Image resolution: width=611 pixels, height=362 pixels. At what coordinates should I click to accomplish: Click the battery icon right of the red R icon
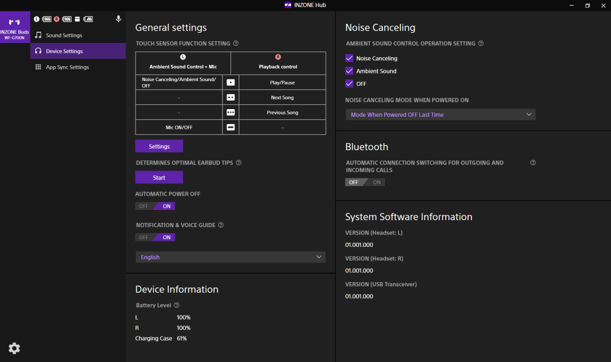[67, 19]
